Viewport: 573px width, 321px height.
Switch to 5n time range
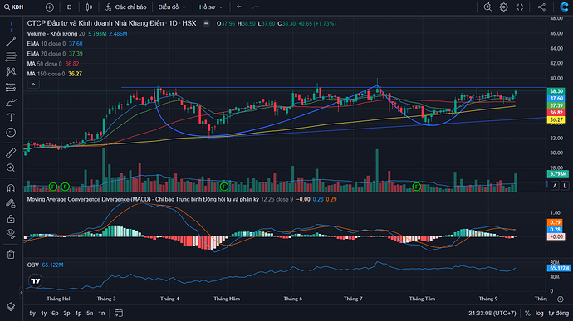point(90,313)
